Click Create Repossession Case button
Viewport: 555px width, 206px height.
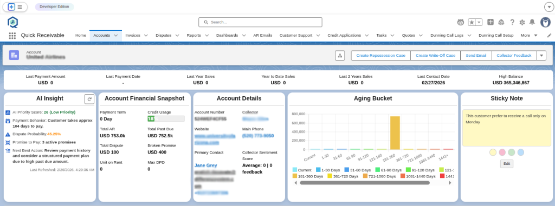click(x=380, y=56)
